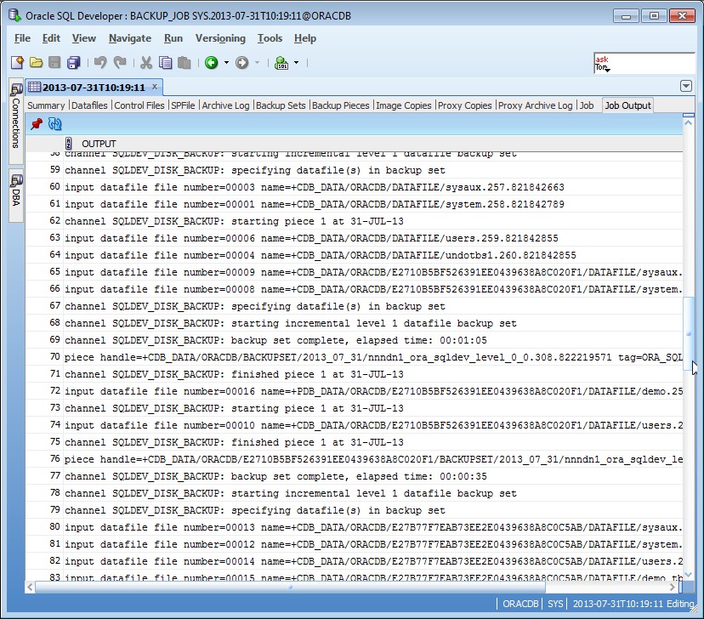This screenshot has width=704, height=619.
Task: Open the Back button history dropdown arrow
Action: point(226,62)
